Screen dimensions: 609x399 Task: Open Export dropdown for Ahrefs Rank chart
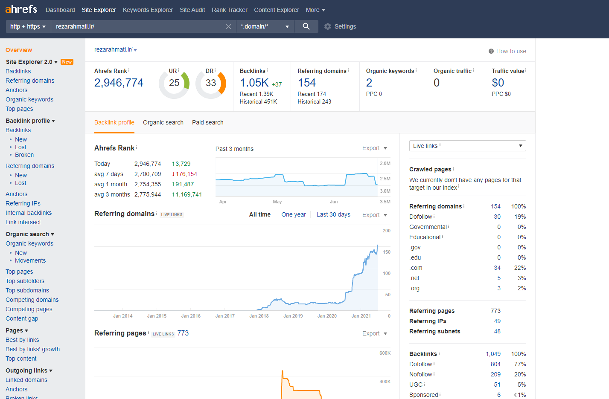375,148
